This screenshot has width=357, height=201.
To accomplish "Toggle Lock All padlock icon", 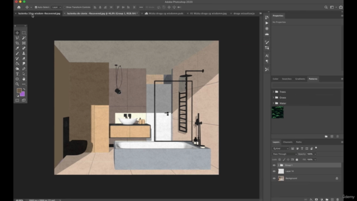I will coord(297,160).
